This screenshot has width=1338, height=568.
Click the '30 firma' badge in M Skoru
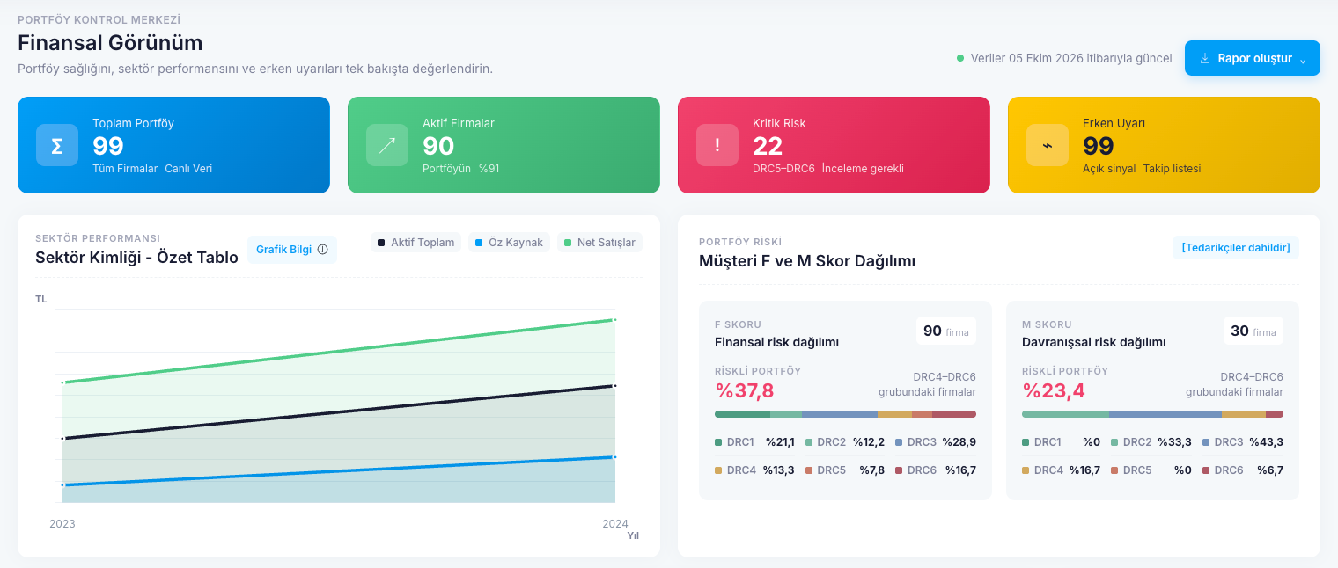tap(1253, 331)
